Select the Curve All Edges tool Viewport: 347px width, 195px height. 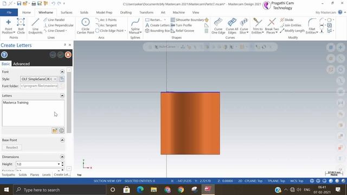(x=232, y=26)
